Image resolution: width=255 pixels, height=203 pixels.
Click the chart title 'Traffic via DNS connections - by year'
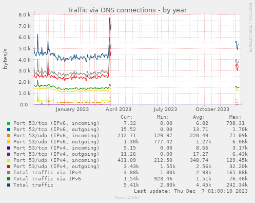[x=127, y=10]
